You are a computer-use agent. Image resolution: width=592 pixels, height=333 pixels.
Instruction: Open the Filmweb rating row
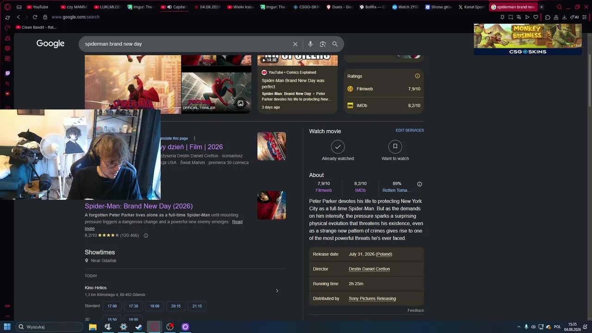tap(384, 89)
